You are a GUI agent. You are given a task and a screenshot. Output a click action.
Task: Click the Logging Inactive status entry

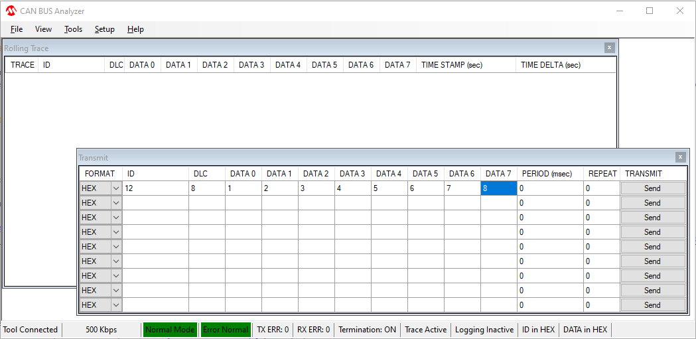point(484,330)
